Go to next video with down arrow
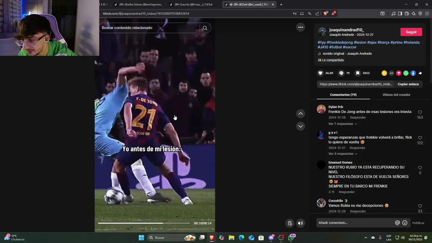 click(x=300, y=126)
